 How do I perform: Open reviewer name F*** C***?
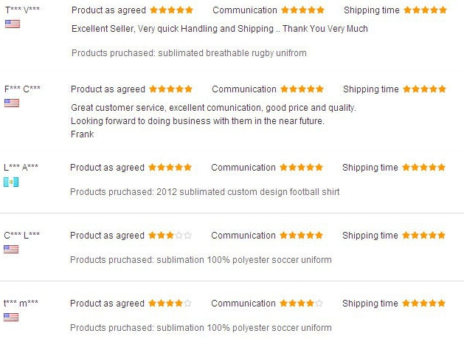pyautogui.click(x=22, y=89)
